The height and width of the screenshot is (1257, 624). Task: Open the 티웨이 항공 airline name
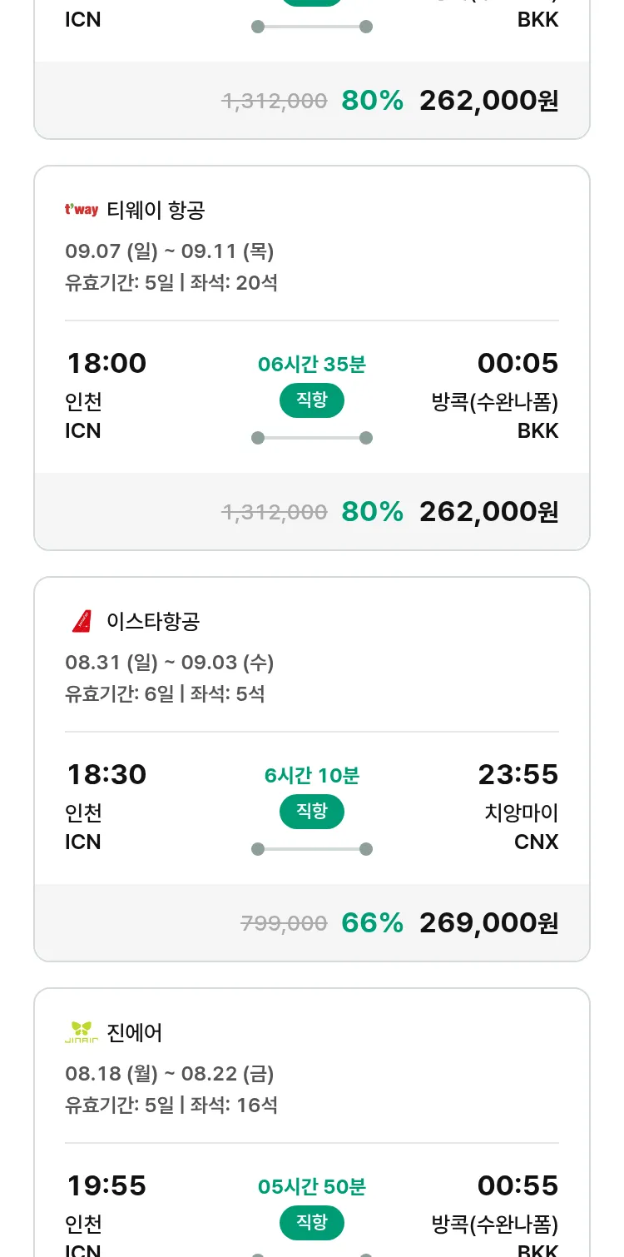pyautogui.click(x=156, y=210)
